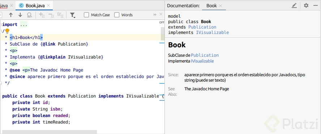Image resolution: width=321 pixels, height=134 pixels.
Task: Enable the Words checkbox
Action: tap(117, 15)
